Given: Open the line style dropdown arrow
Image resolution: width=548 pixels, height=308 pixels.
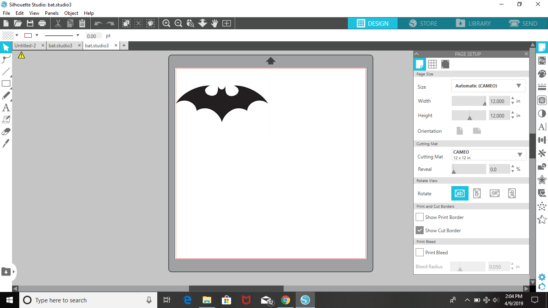Looking at the screenshot, I should coord(78,35).
